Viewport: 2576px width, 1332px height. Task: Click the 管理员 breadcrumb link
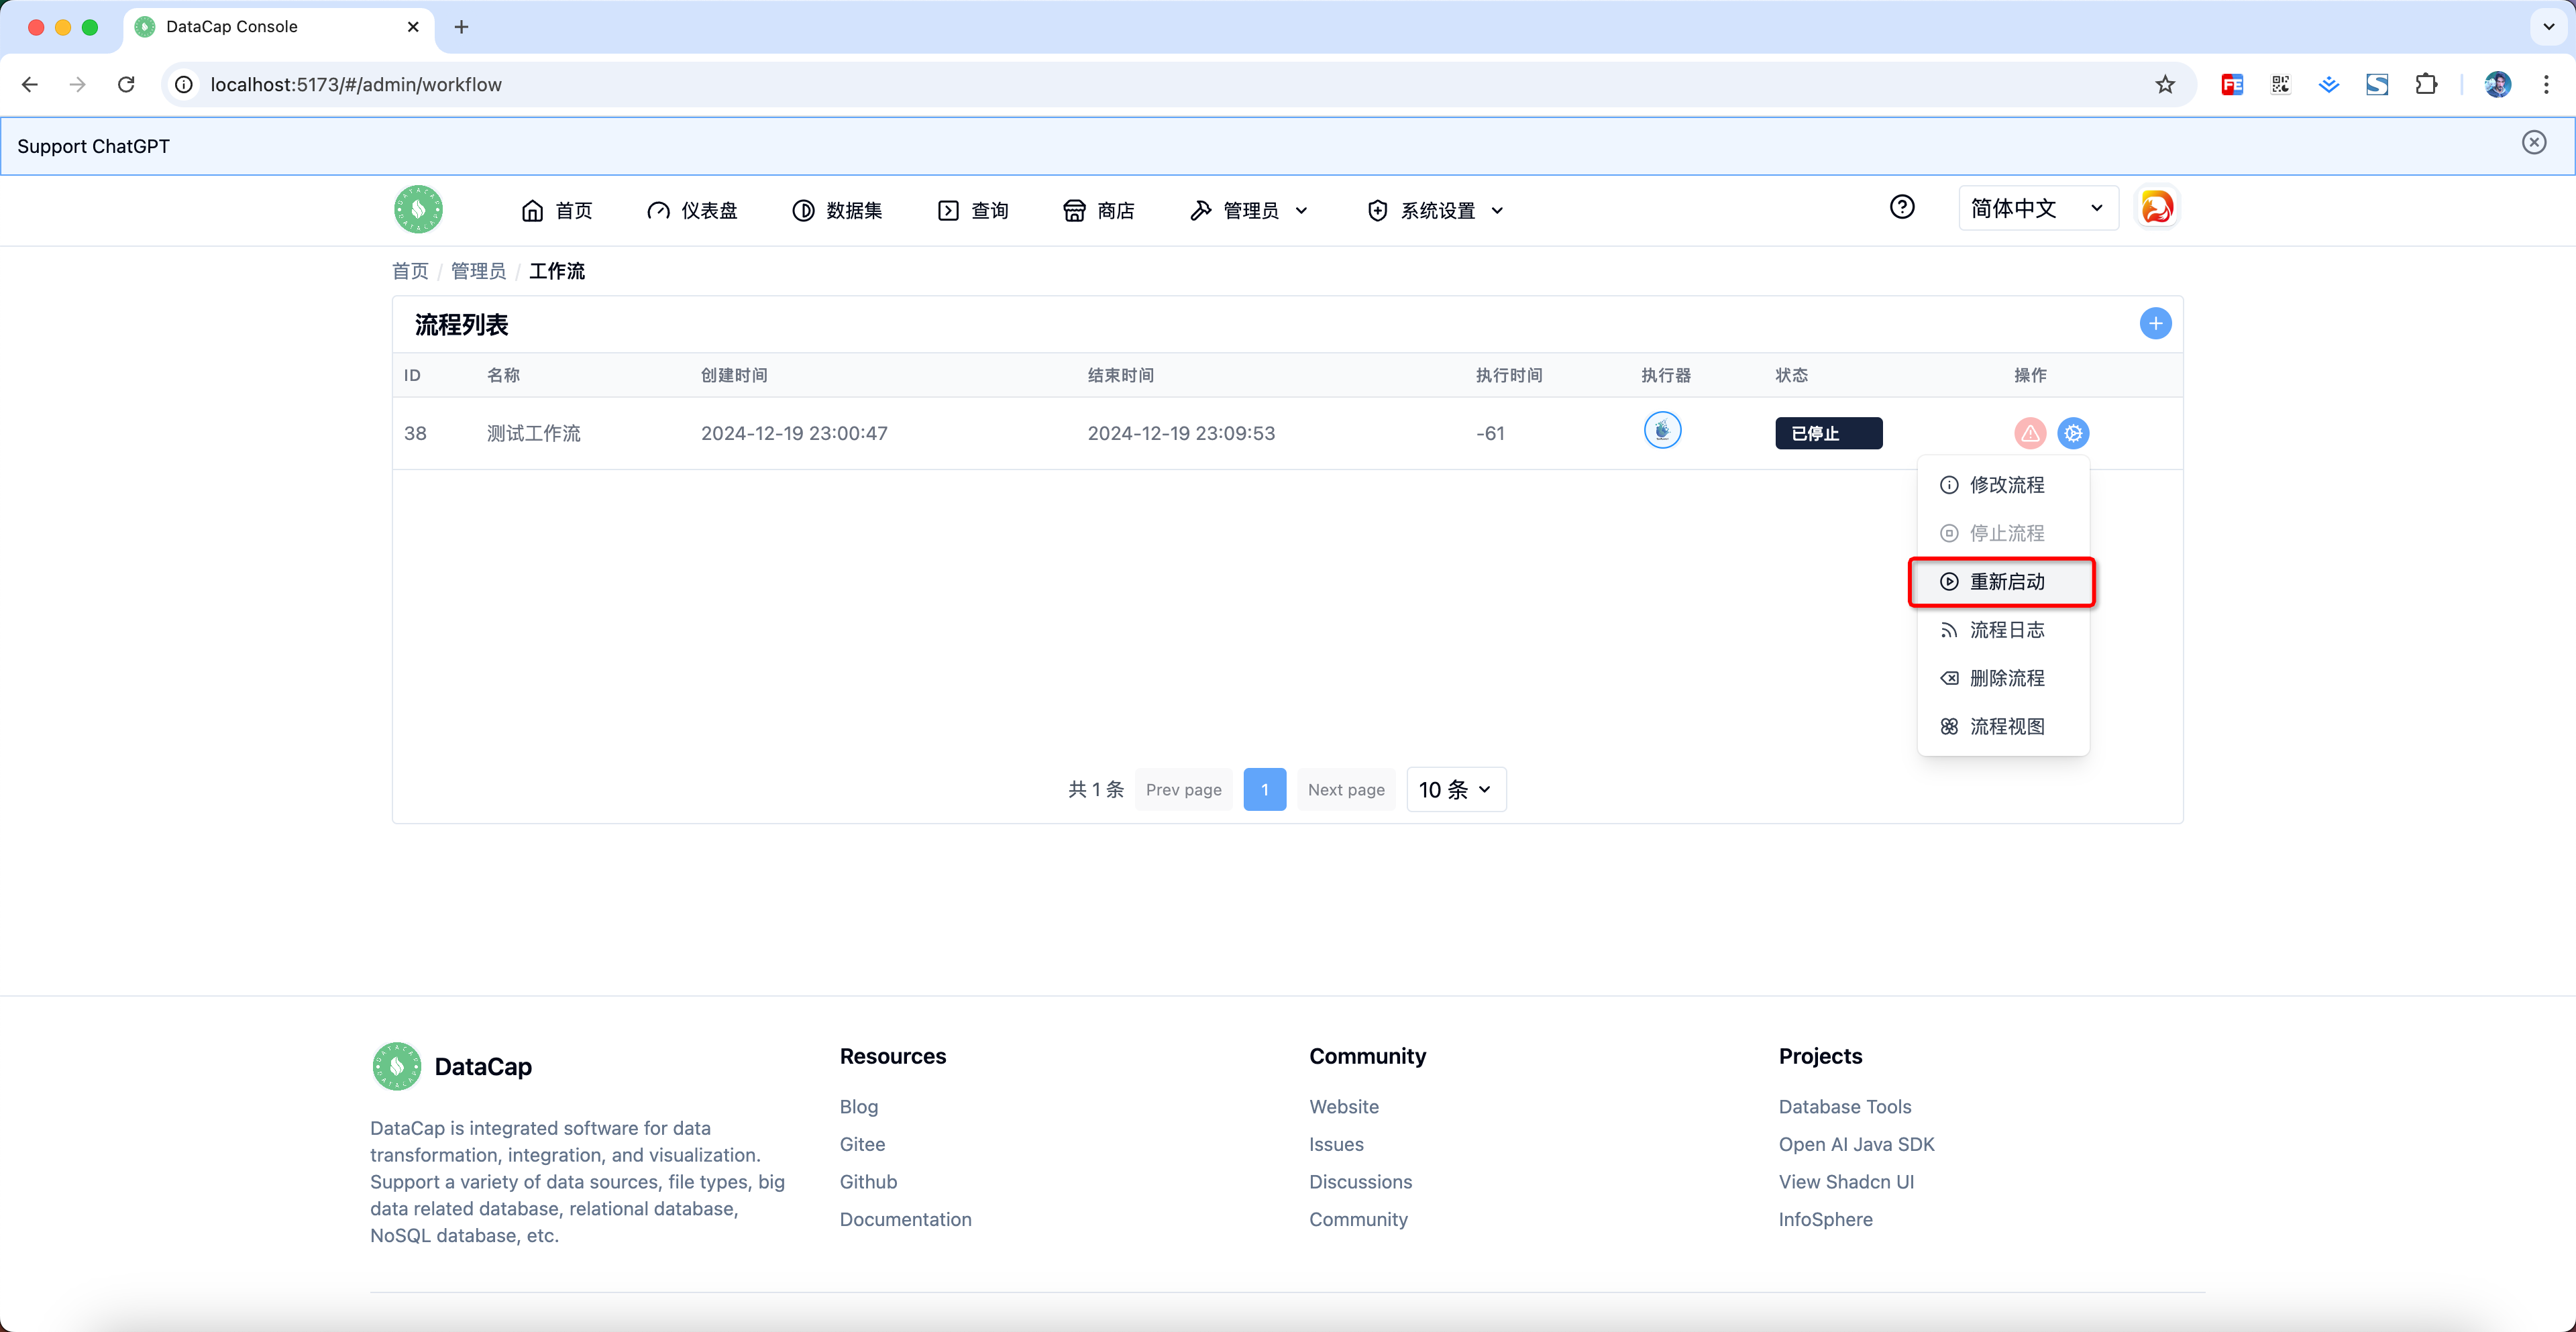[478, 271]
